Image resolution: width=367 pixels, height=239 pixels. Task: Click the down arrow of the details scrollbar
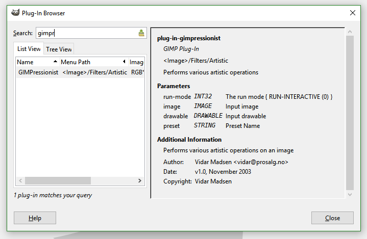click(x=350, y=194)
